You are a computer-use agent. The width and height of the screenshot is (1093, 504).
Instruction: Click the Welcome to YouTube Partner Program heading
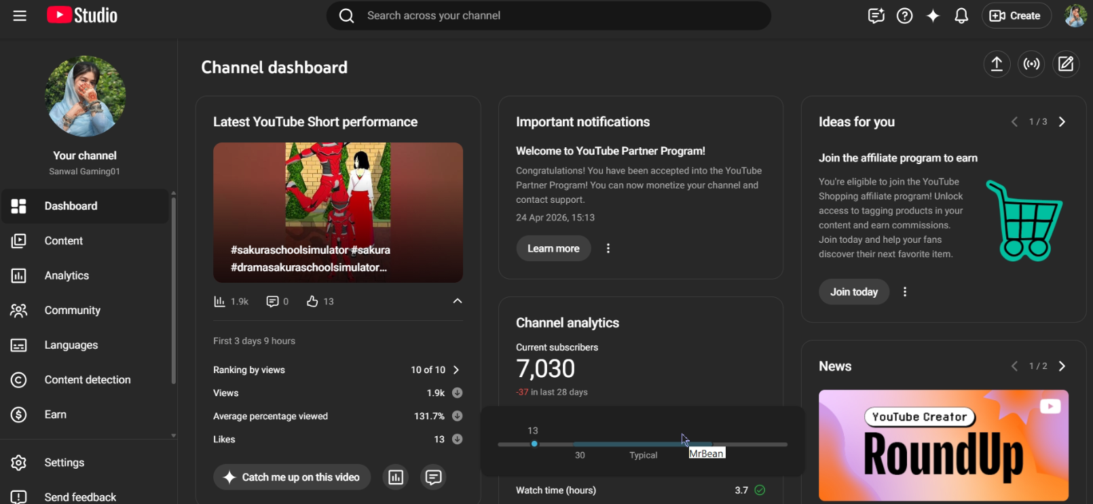click(610, 151)
